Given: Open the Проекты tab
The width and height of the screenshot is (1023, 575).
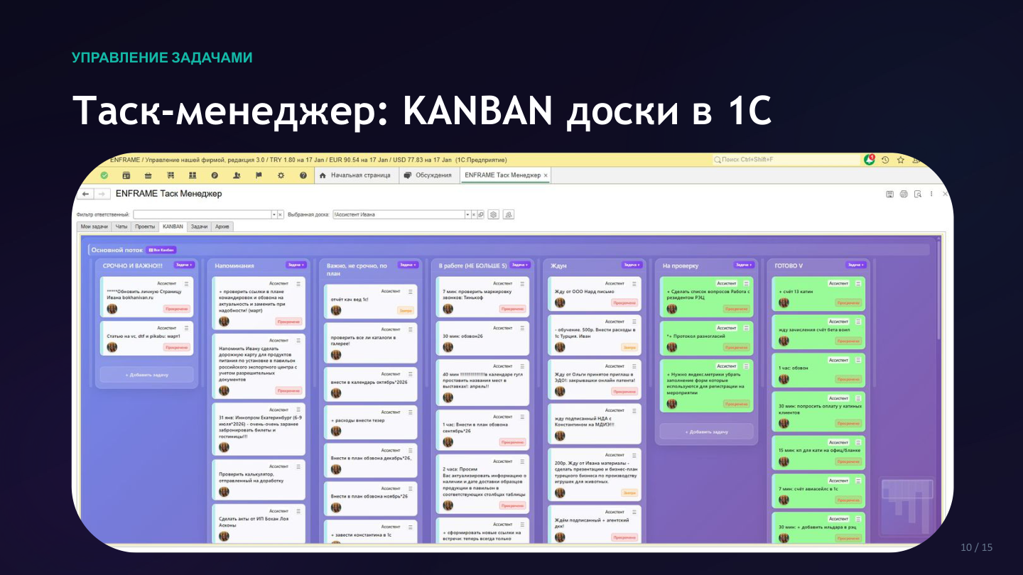Looking at the screenshot, I should click(x=145, y=226).
